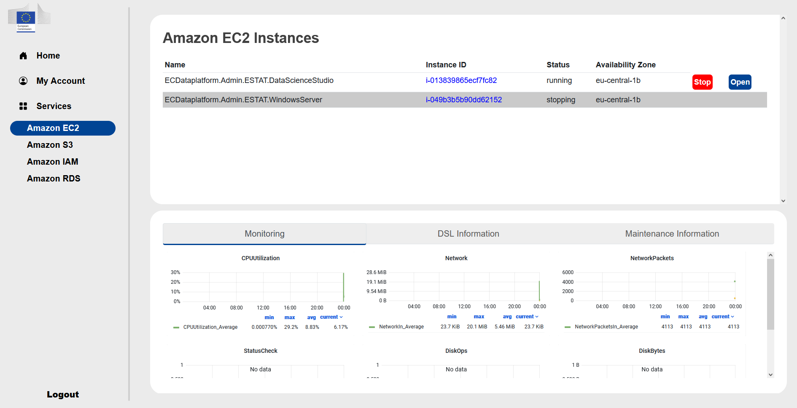This screenshot has width=797, height=408.
Task: Select Amazon S3 in sidebar
Action: (x=50, y=145)
